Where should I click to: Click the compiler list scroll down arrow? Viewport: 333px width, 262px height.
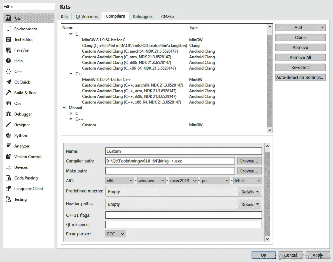point(270,130)
